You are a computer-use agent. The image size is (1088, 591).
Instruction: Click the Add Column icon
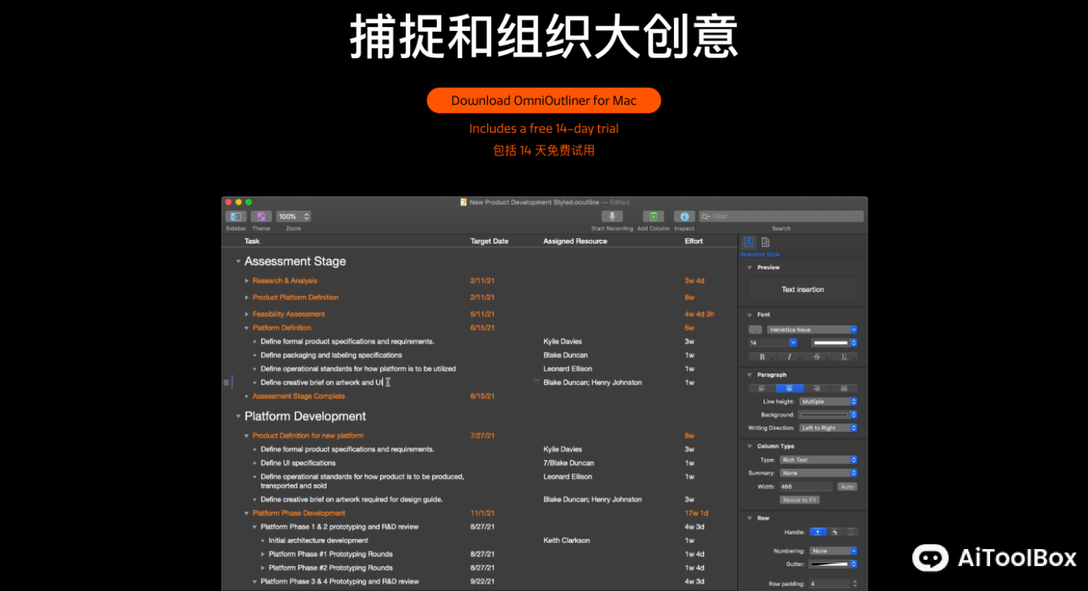click(x=653, y=217)
